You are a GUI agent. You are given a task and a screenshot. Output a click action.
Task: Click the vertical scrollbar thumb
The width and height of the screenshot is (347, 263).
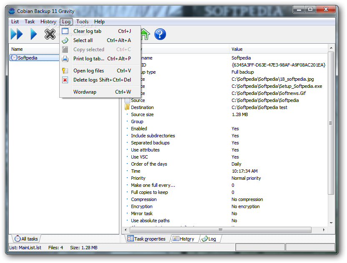pyautogui.click(x=331, y=123)
